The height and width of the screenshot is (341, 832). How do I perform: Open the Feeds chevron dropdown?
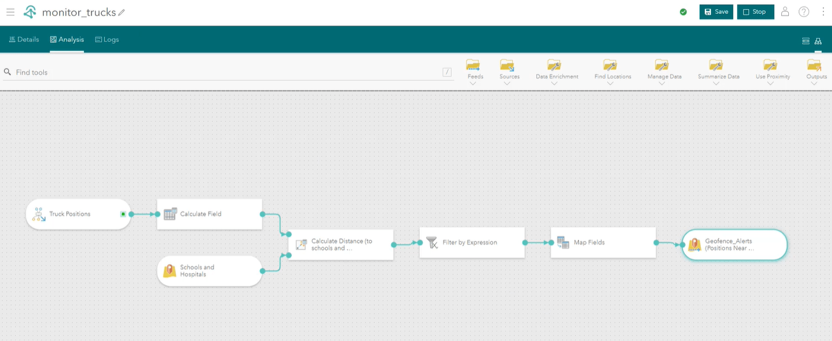click(x=474, y=83)
